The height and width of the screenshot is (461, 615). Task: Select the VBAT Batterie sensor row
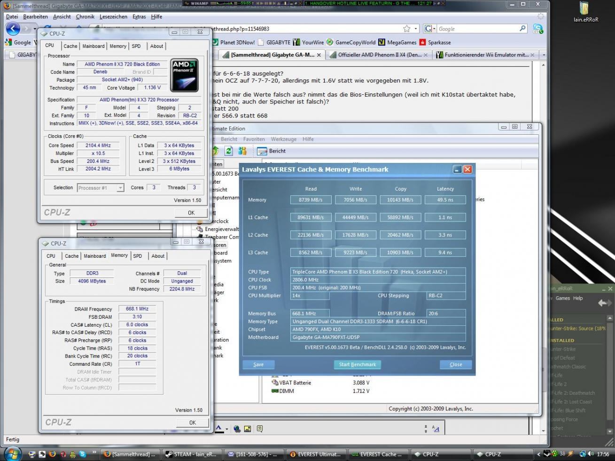tap(321, 383)
